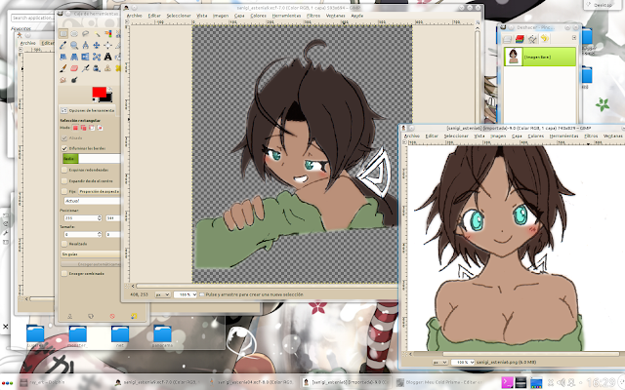Click dock tab configuration menu button
This screenshot has width=625, height=390.
click(x=574, y=38)
